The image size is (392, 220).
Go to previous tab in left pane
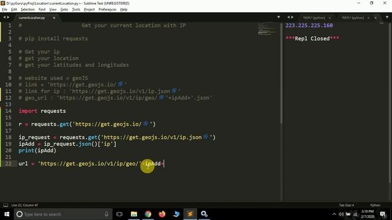(4, 17)
